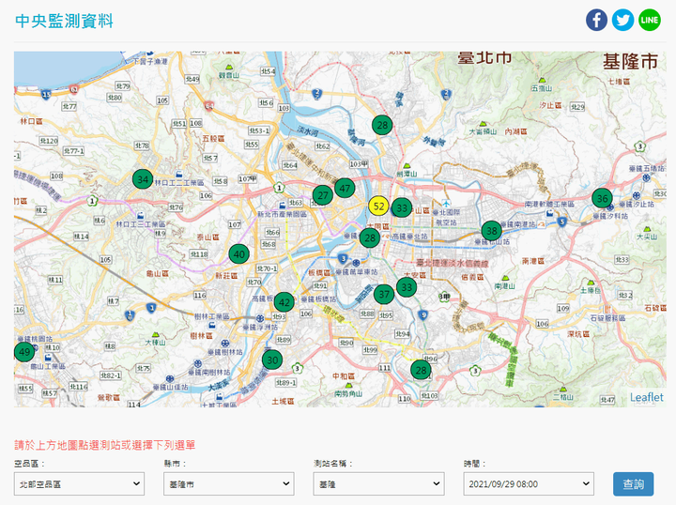Viewport: 676px width, 505px height.
Task: Open the 測站名稱 dropdown showing 基隆
Action: point(378,483)
